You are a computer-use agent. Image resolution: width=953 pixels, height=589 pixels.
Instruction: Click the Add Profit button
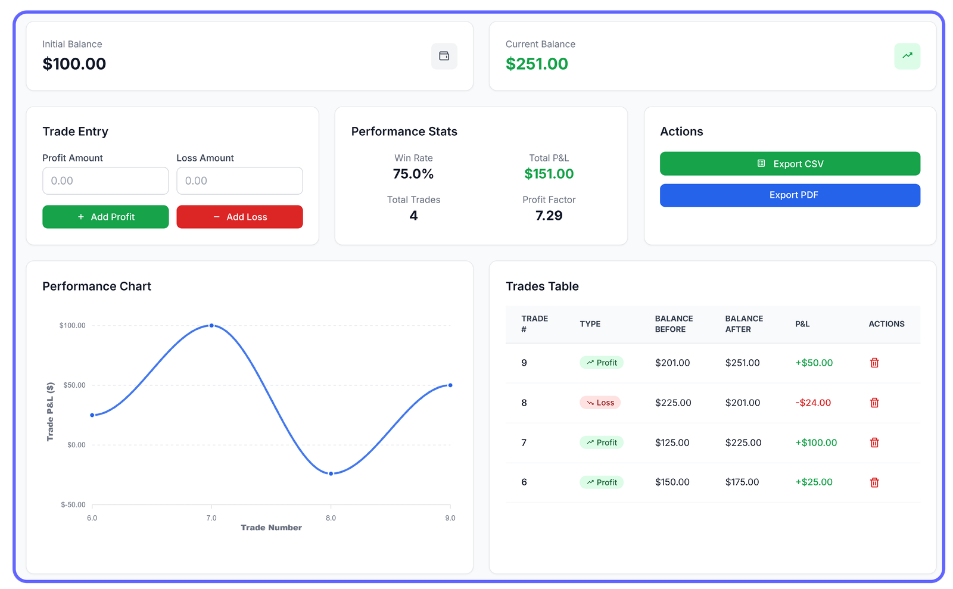click(x=105, y=217)
